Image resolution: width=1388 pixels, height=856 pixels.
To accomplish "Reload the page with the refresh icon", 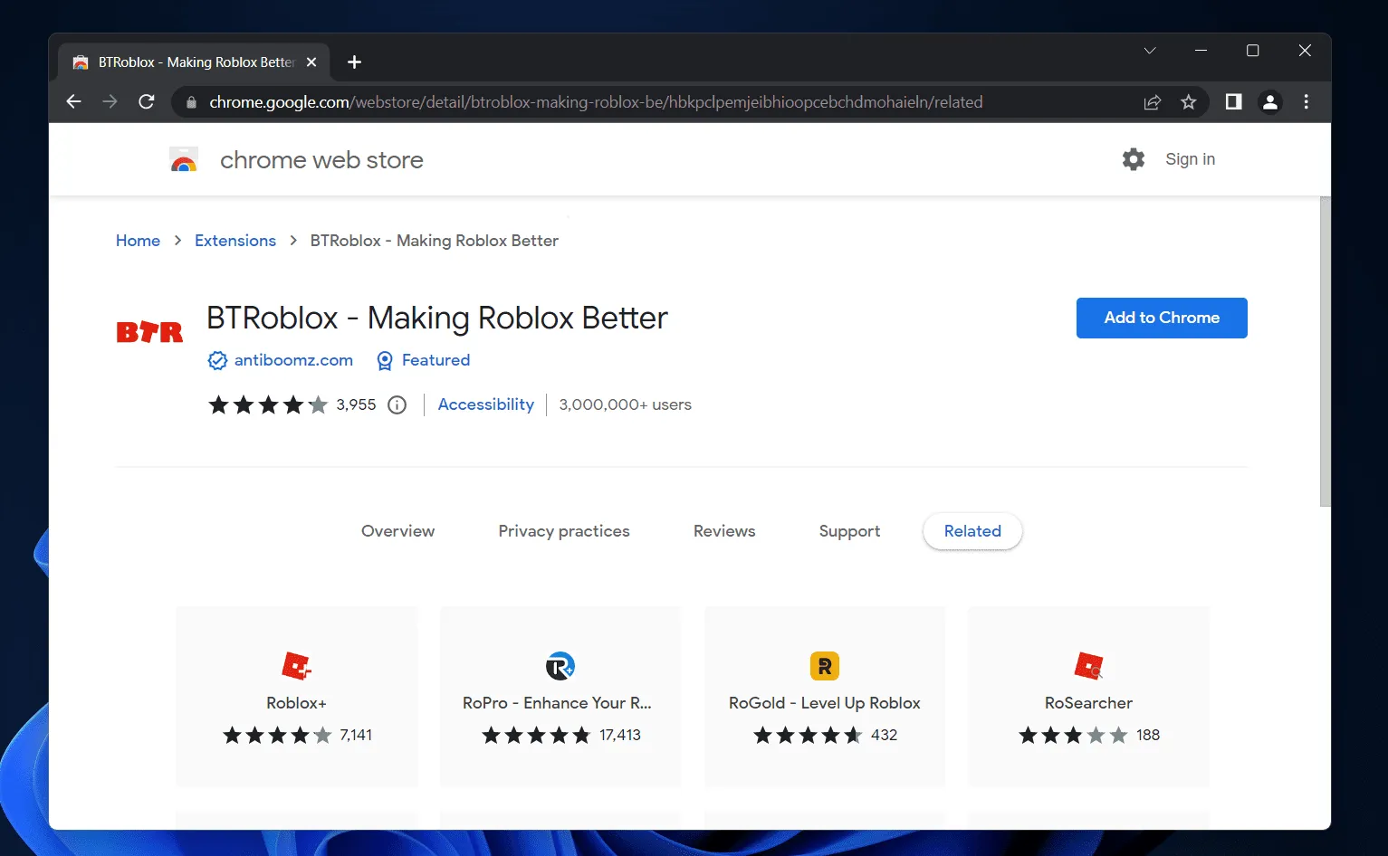I will [147, 102].
